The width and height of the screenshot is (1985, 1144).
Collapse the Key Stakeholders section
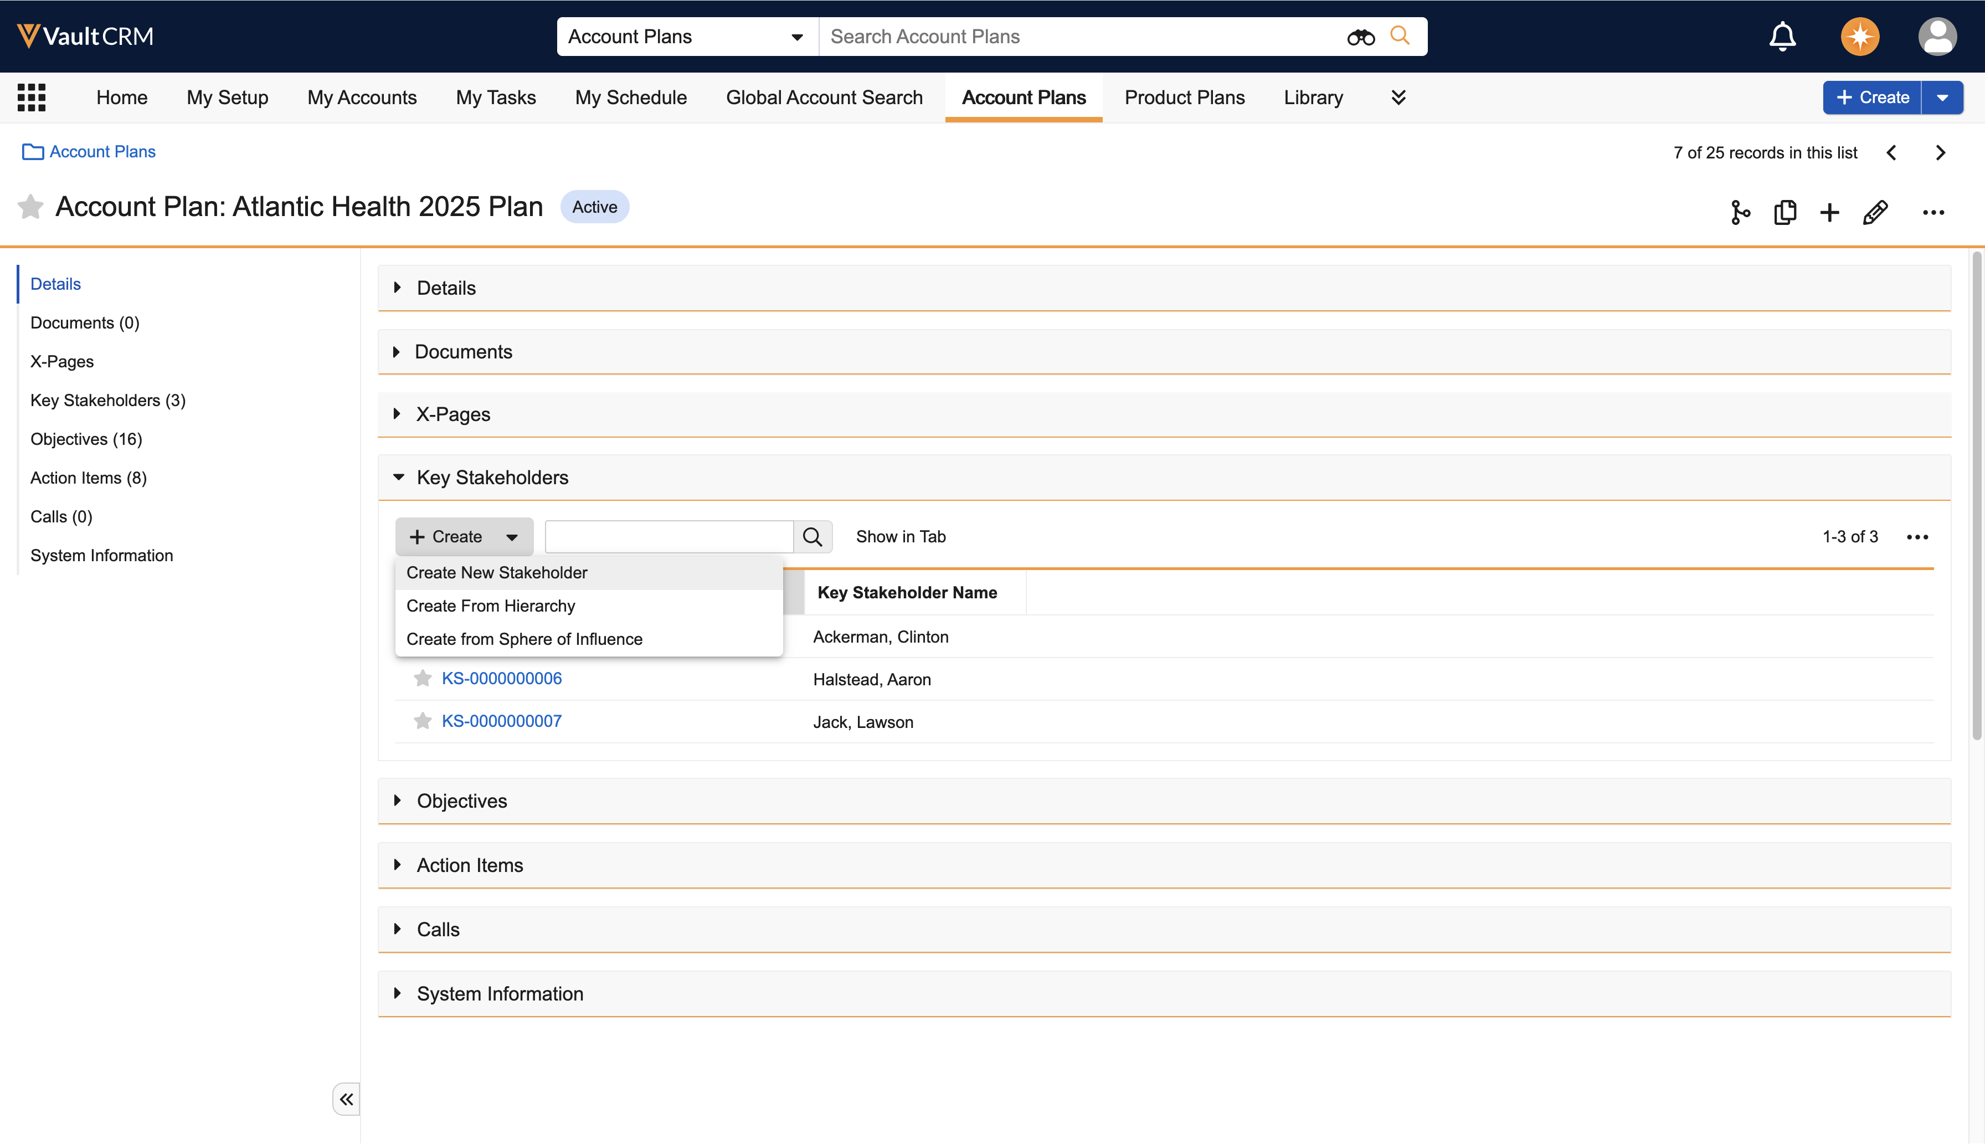[398, 477]
